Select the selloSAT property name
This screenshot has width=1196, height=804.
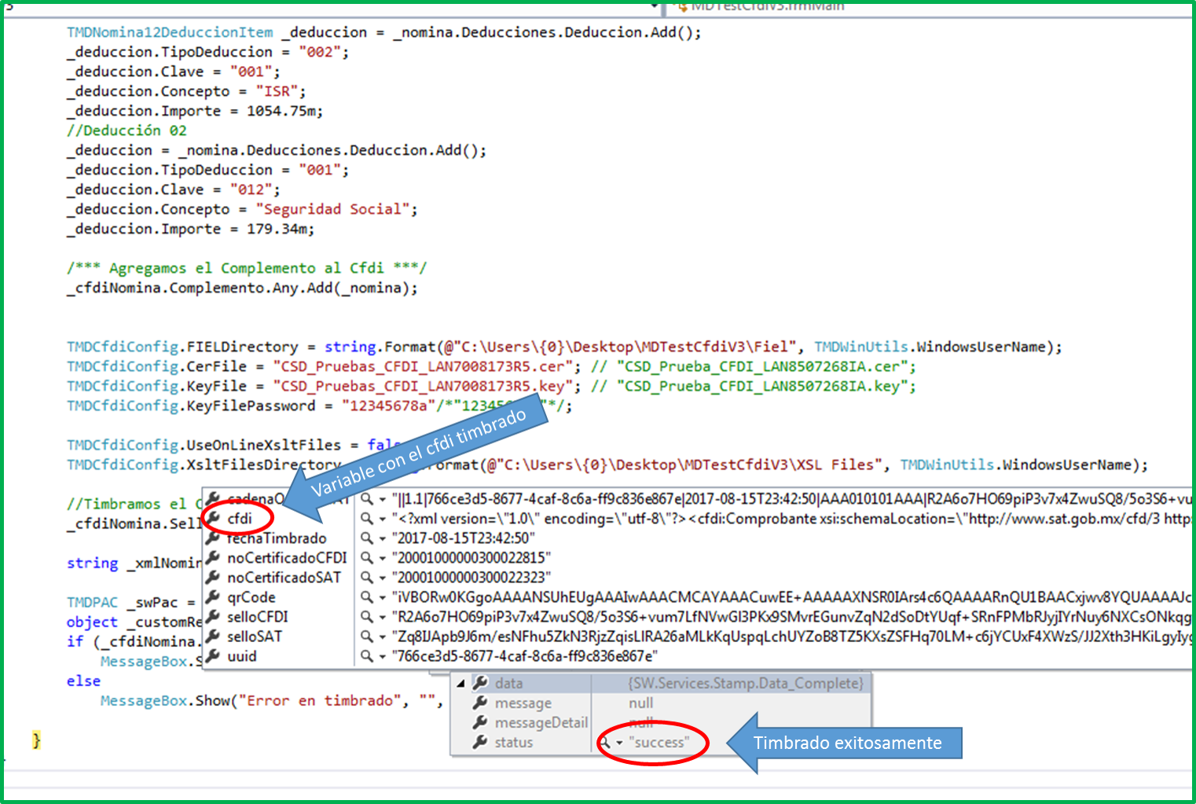[255, 637]
